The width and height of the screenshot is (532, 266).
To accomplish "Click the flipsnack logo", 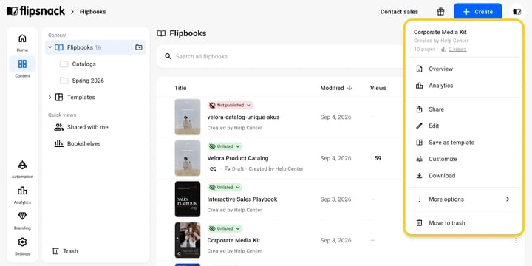I will [35, 11].
